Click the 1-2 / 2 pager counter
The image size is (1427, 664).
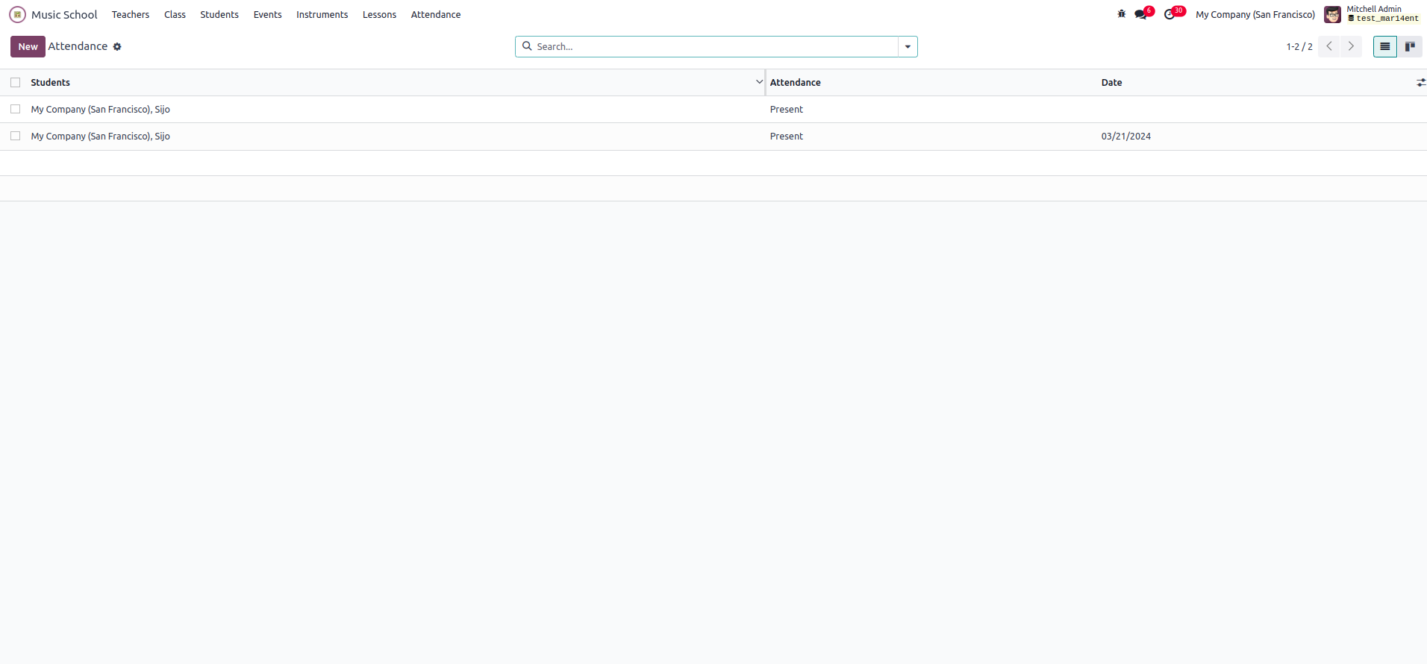(1299, 46)
